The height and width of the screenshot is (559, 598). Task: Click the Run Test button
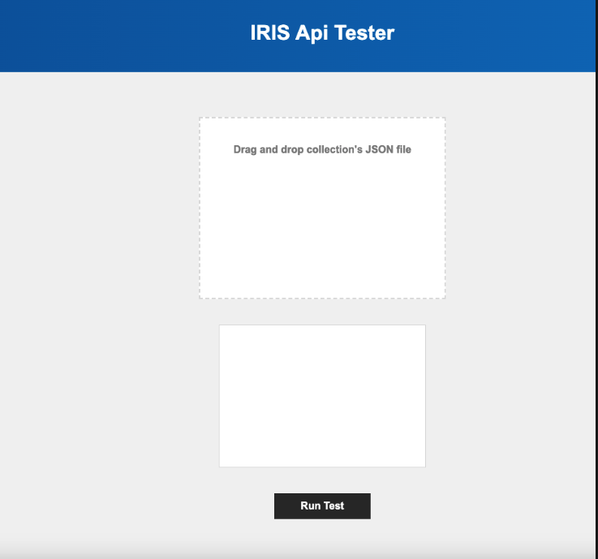[322, 505]
